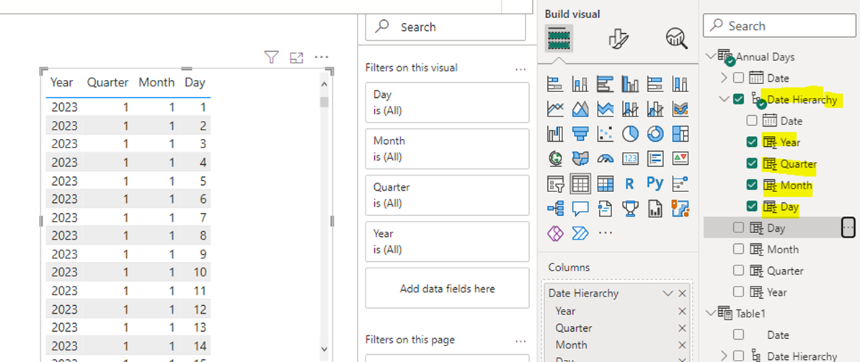Select the Waterfall chart visual
Screen dimensions: 860x362
point(555,133)
